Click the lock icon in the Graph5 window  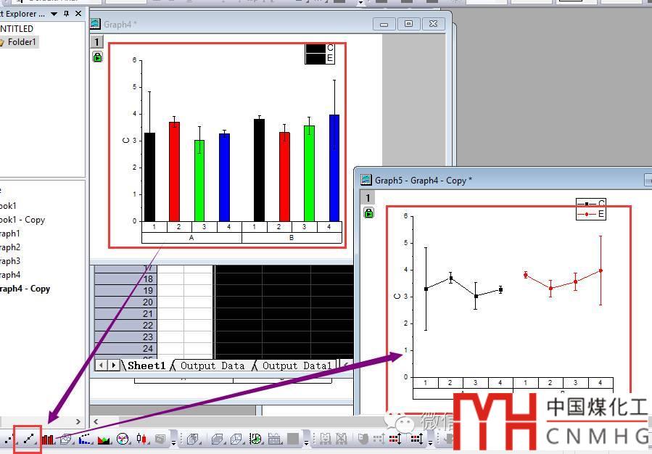tap(368, 213)
